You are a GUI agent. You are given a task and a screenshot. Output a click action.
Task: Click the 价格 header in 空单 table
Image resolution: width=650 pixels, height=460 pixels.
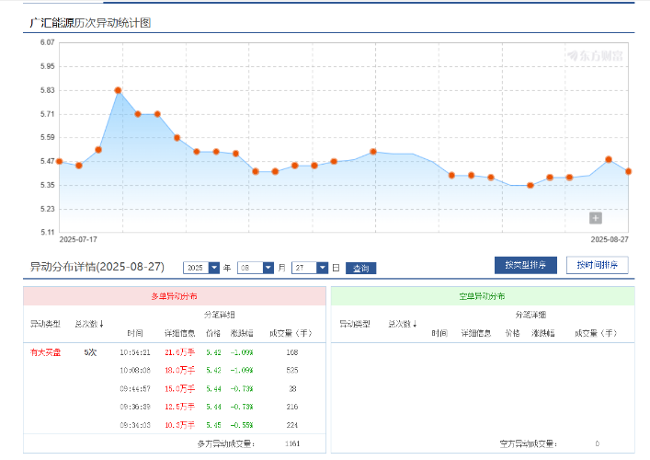point(512,333)
